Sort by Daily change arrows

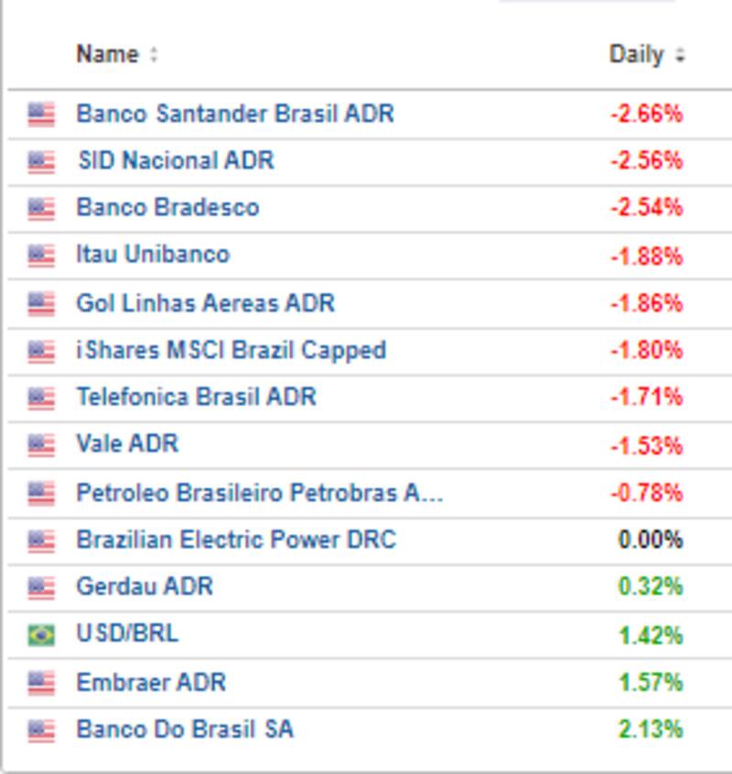(680, 55)
